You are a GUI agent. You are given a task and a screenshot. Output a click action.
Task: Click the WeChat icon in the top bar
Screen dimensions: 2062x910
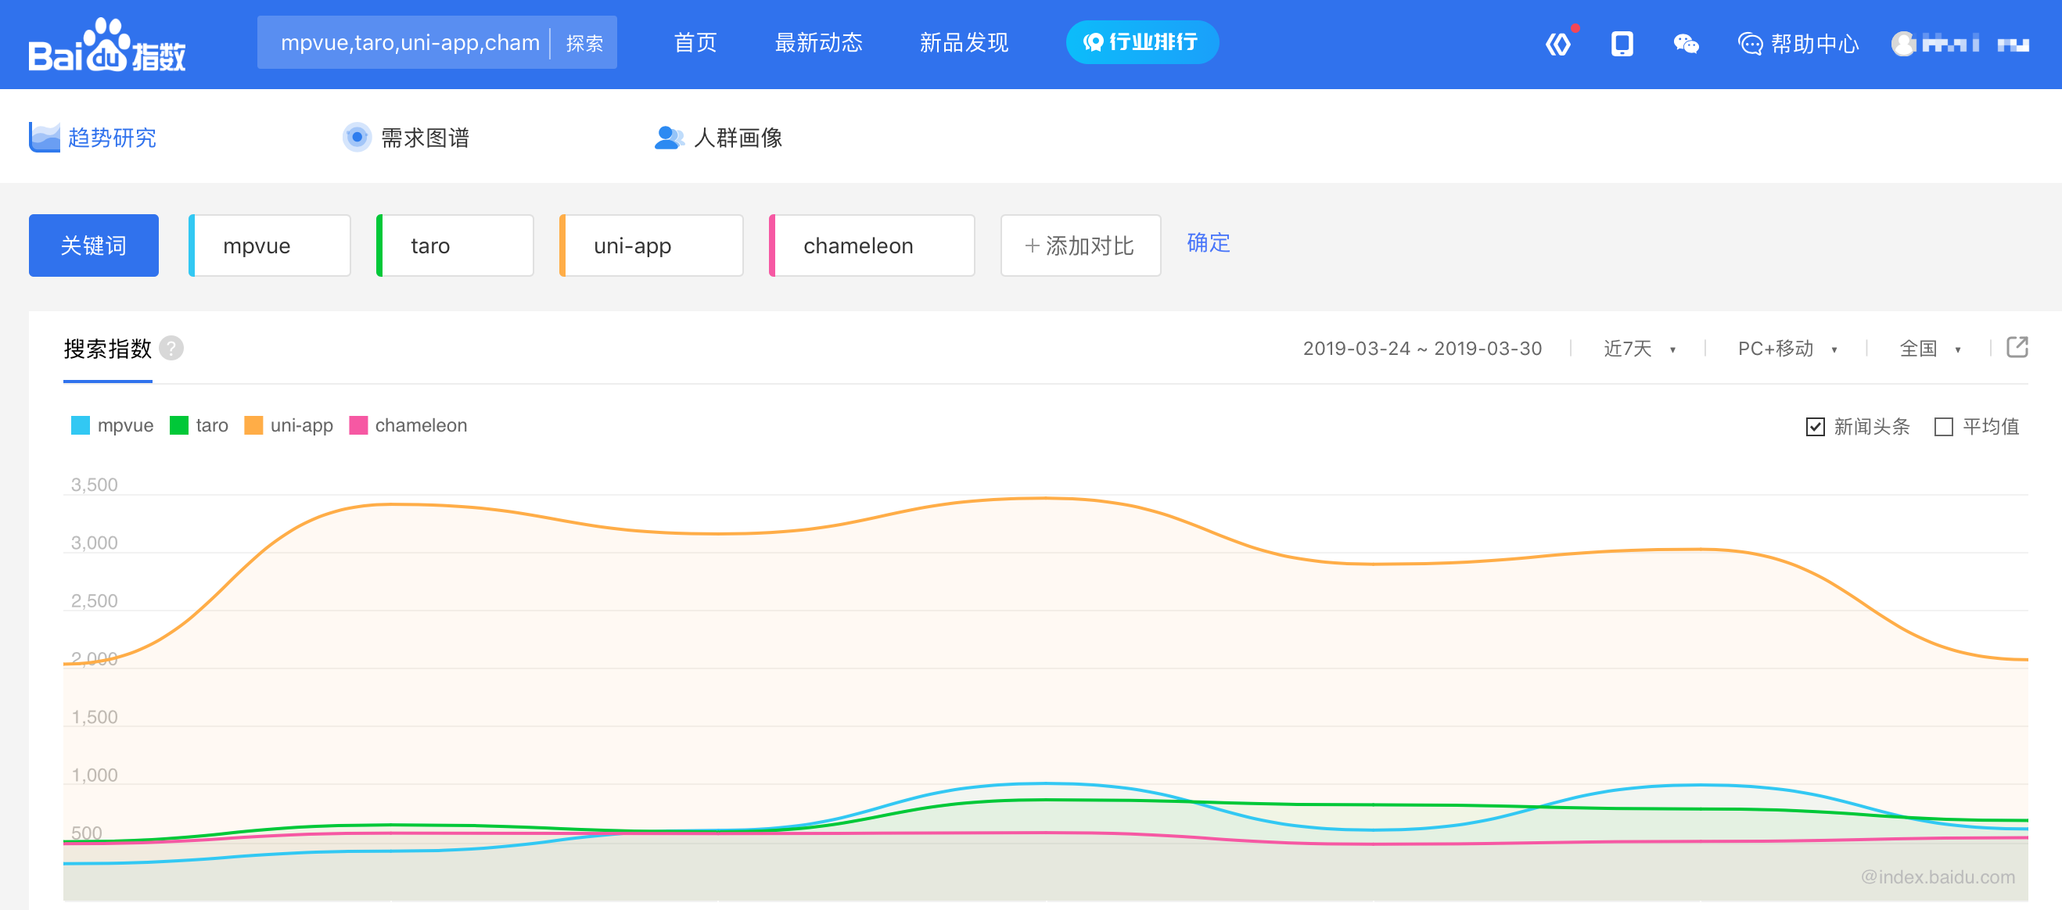(x=1686, y=45)
